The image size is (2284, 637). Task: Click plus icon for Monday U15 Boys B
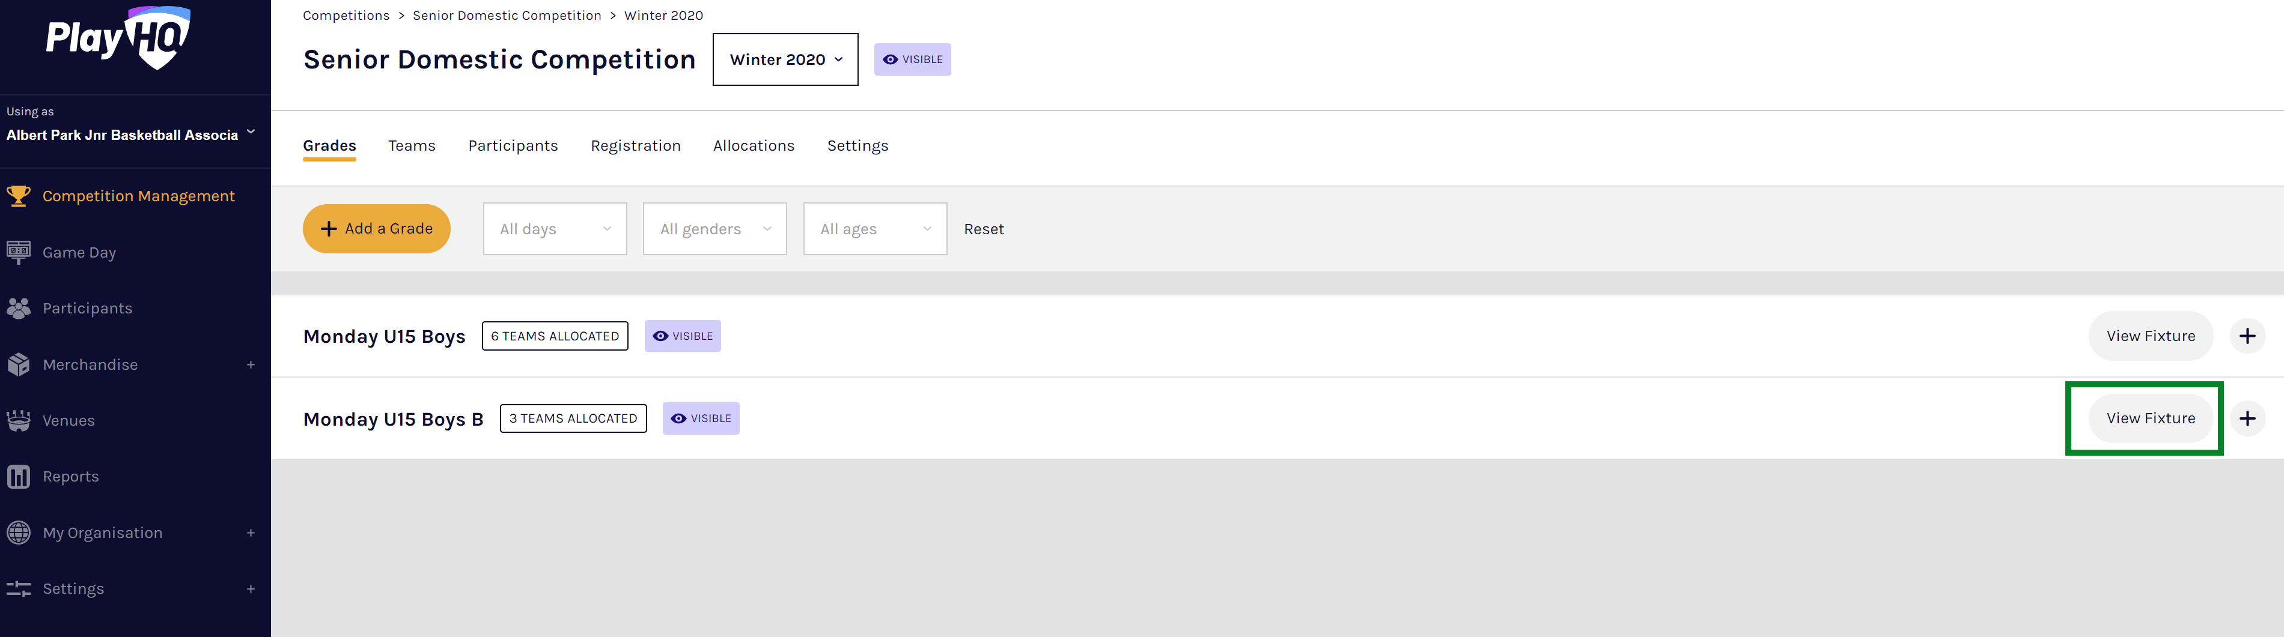tap(2247, 418)
